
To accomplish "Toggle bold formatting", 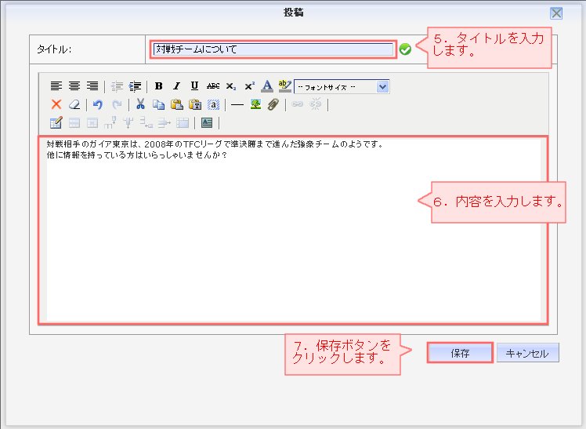I will coord(158,86).
